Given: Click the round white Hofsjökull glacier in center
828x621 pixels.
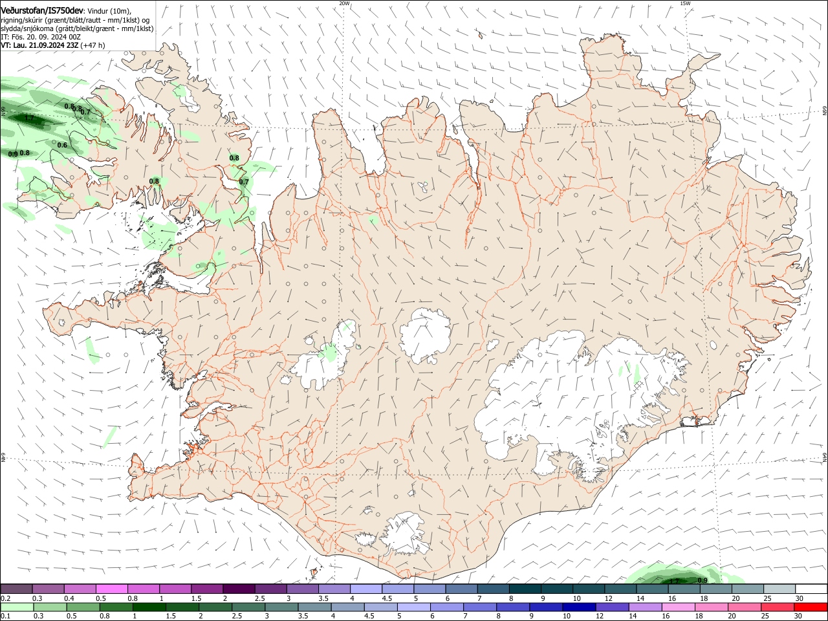Looking at the screenshot, I should 425,335.
